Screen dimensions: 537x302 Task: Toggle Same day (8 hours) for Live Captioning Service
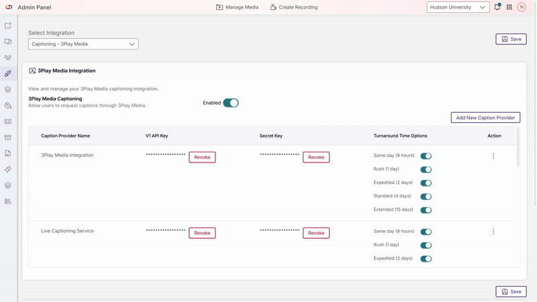[x=426, y=232]
